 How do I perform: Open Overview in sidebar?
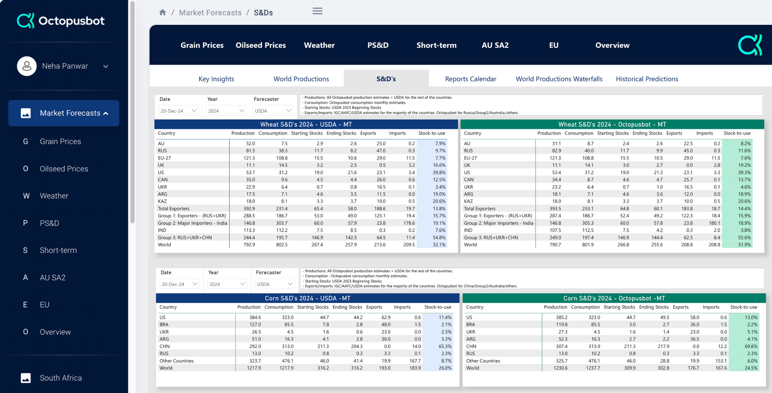coord(64,332)
